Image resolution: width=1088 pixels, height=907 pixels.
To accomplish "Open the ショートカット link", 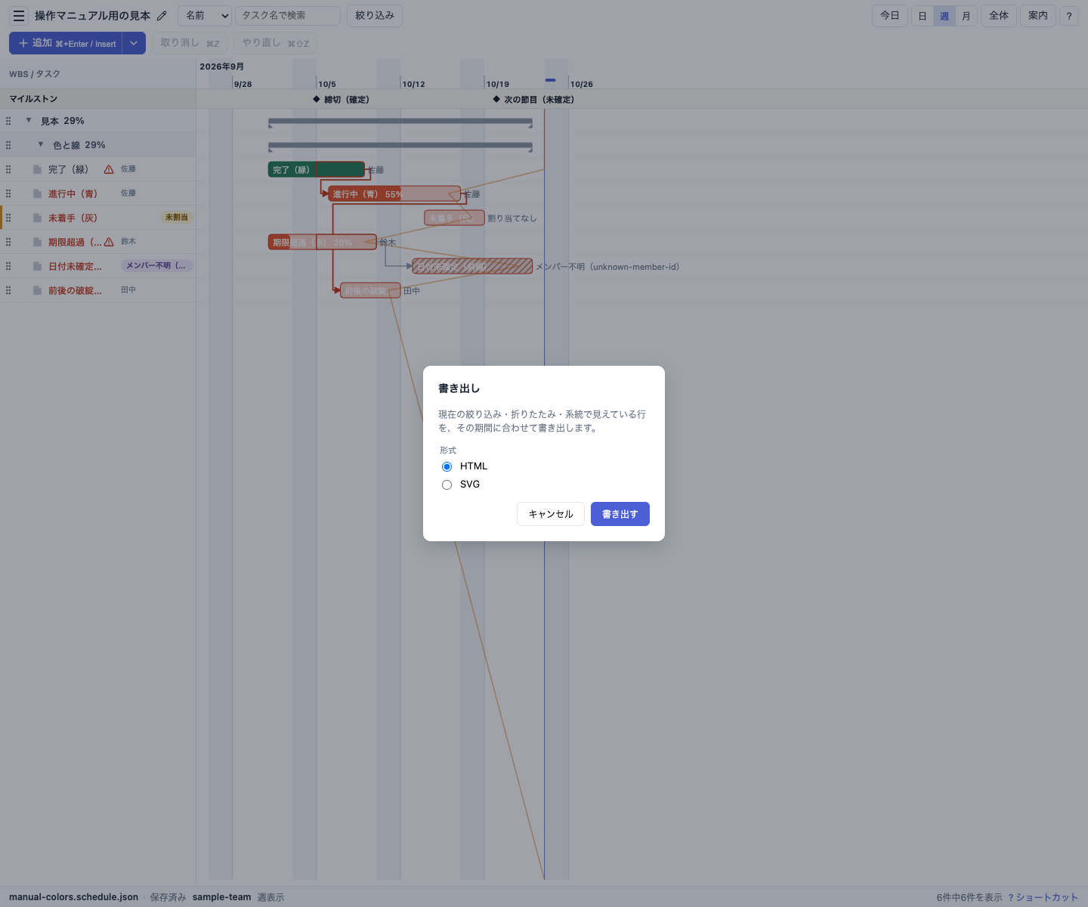I will [1043, 897].
